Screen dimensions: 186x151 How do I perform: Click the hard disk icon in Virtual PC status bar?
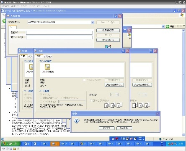(4, 149)
